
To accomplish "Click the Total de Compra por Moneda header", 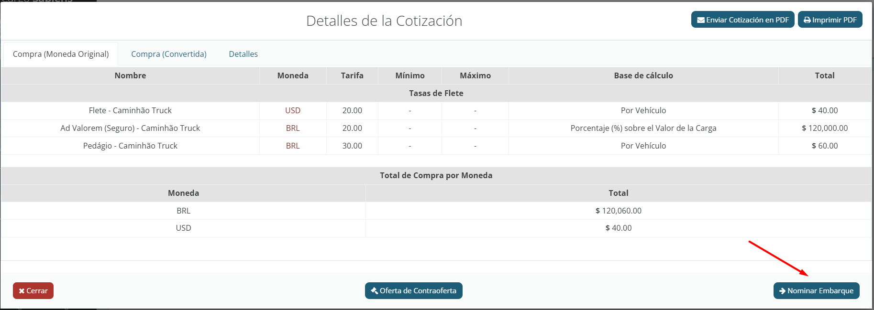I will coord(436,175).
